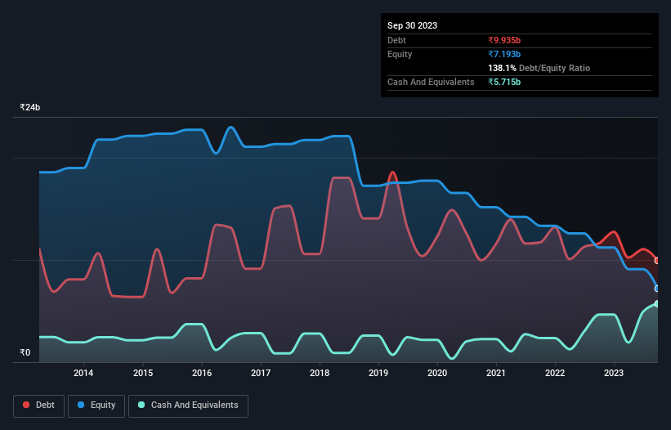Click the equity peak in mid 2016
671x430 pixels.
(x=230, y=127)
